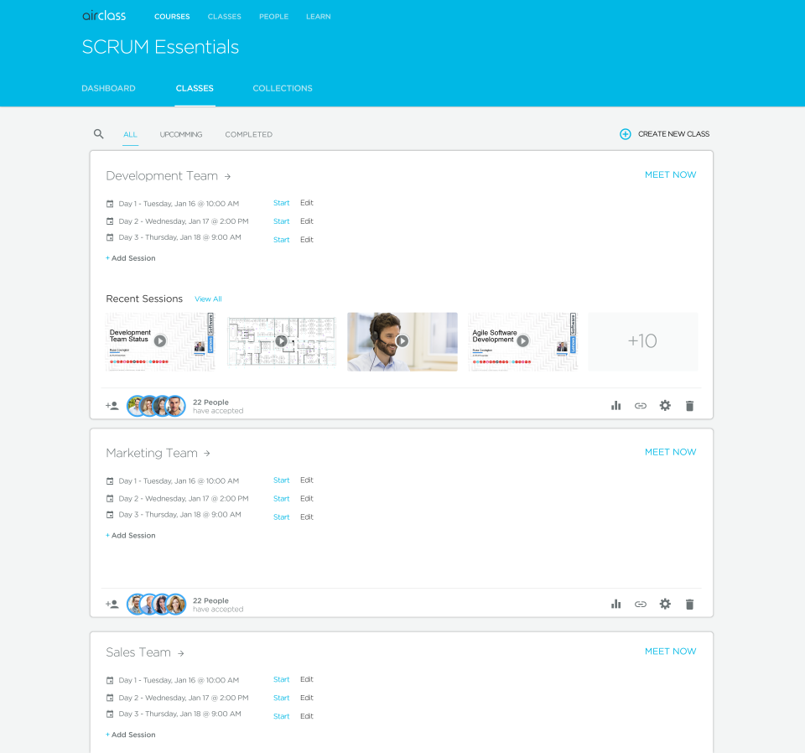Add person to Marketing Team class
The image size is (805, 753).
pyautogui.click(x=112, y=605)
